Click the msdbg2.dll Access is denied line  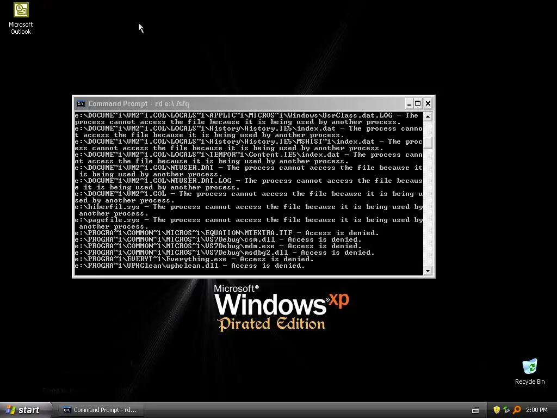coord(225,253)
